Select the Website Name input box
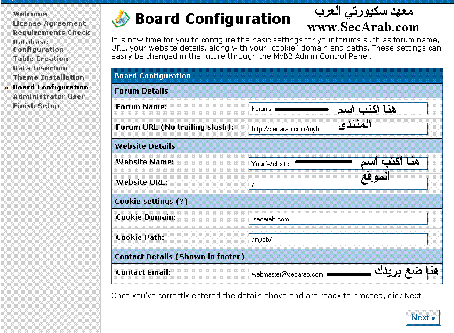 pos(338,164)
